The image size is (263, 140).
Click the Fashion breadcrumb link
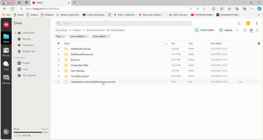tap(77, 30)
